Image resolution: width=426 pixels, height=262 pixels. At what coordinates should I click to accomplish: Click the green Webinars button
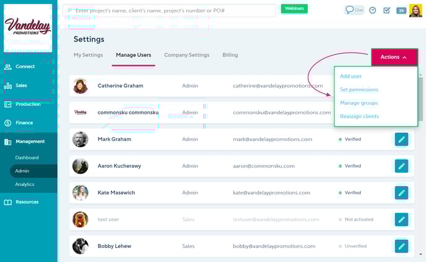[294, 9]
